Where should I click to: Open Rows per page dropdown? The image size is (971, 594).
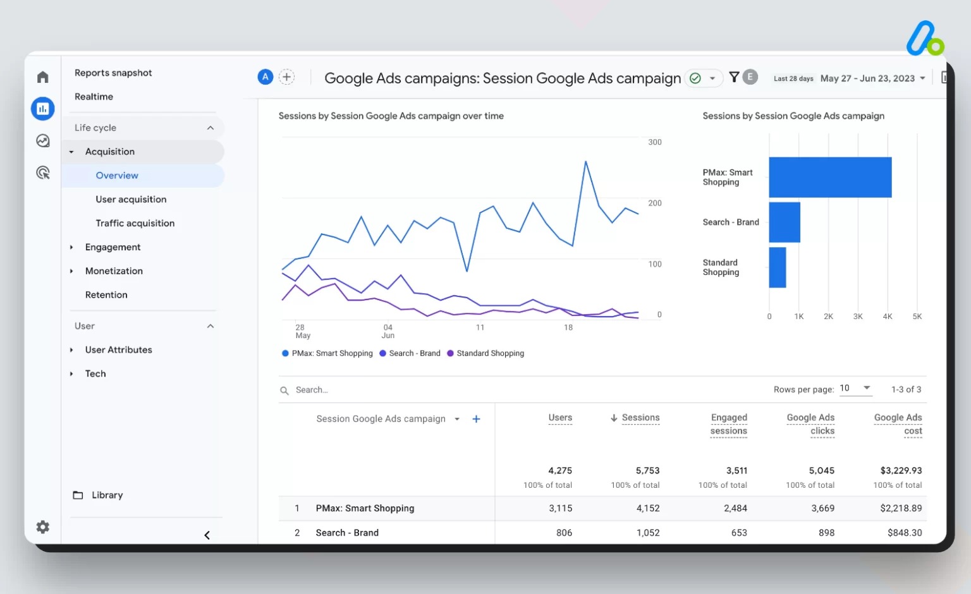856,389
